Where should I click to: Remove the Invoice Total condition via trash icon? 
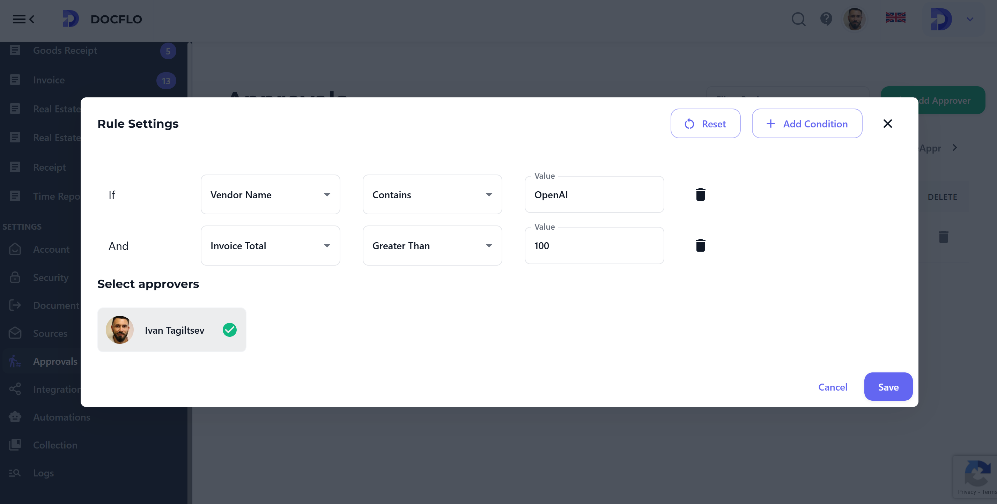tap(701, 245)
